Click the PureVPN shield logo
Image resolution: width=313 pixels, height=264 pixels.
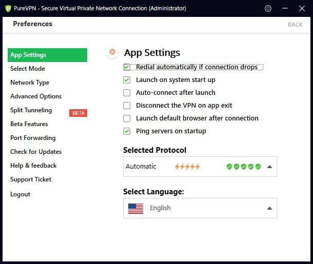pyautogui.click(x=8, y=9)
